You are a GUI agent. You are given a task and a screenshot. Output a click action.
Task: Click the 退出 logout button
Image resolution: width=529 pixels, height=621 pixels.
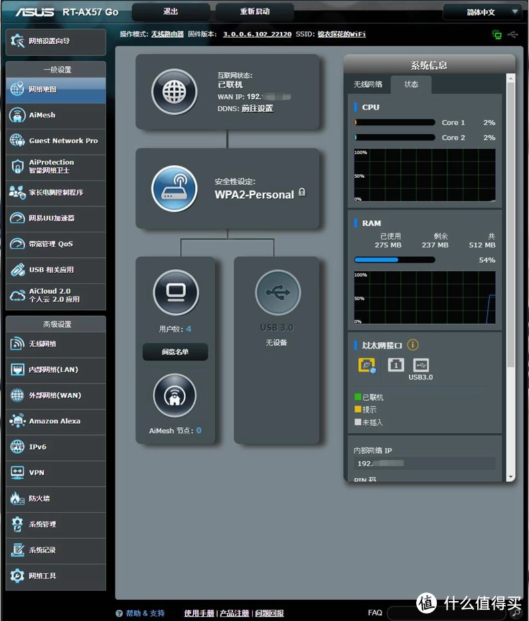(171, 11)
